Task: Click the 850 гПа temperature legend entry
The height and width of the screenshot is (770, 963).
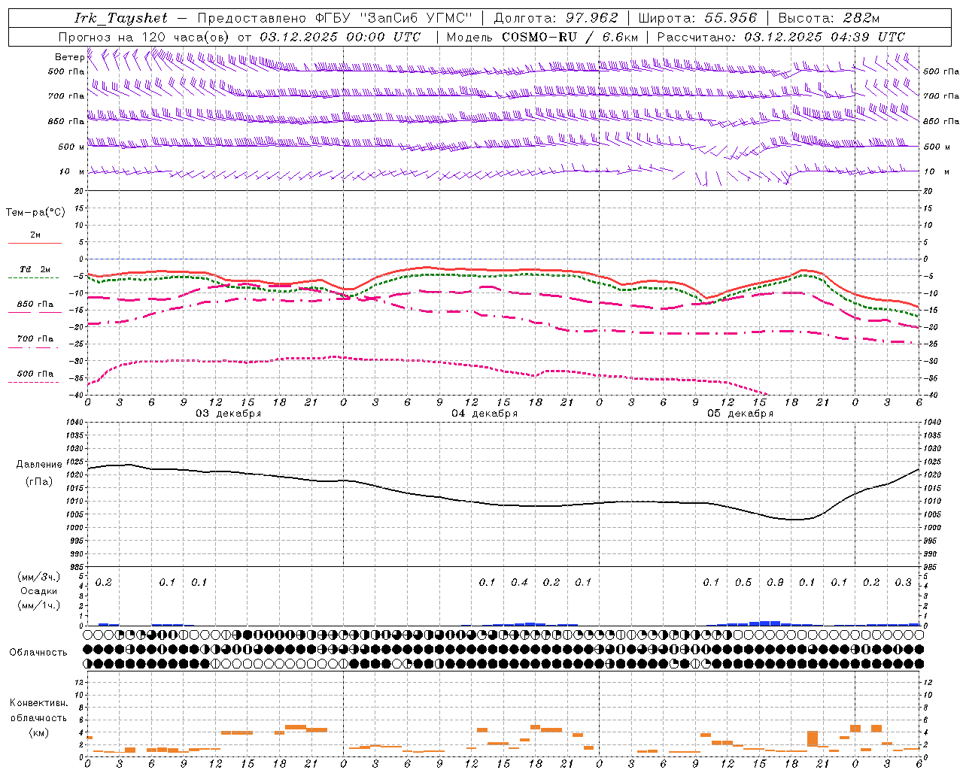Action: click(35, 305)
